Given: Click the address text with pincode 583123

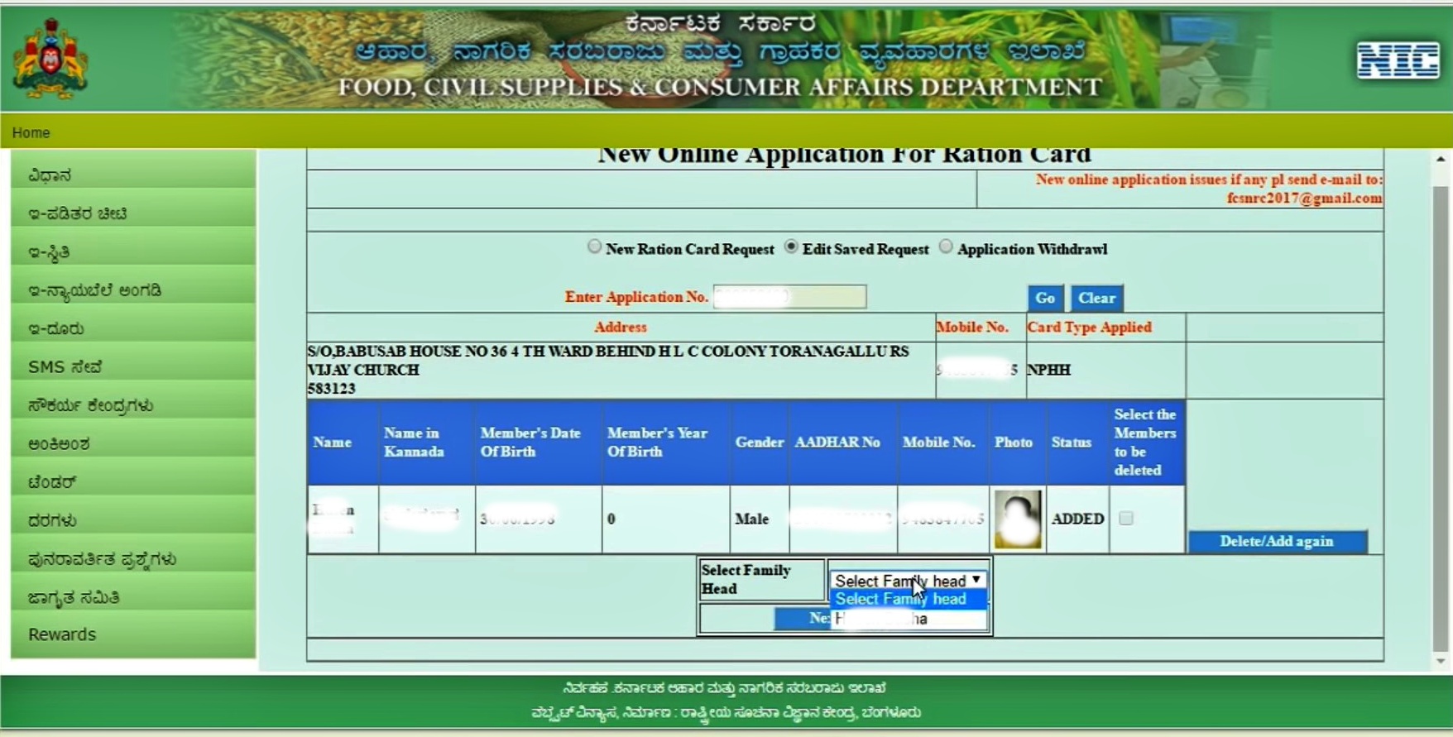Looking at the screenshot, I should click(608, 370).
